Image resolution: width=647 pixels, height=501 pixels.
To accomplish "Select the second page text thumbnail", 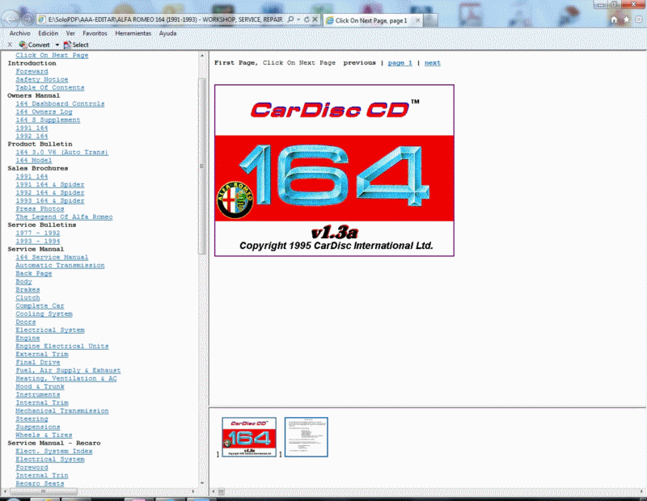I will pyautogui.click(x=307, y=436).
